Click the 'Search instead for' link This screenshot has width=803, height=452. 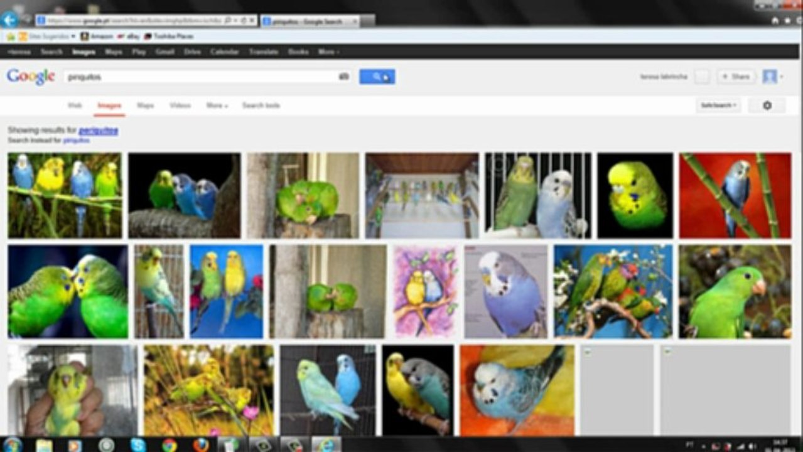[76, 141]
